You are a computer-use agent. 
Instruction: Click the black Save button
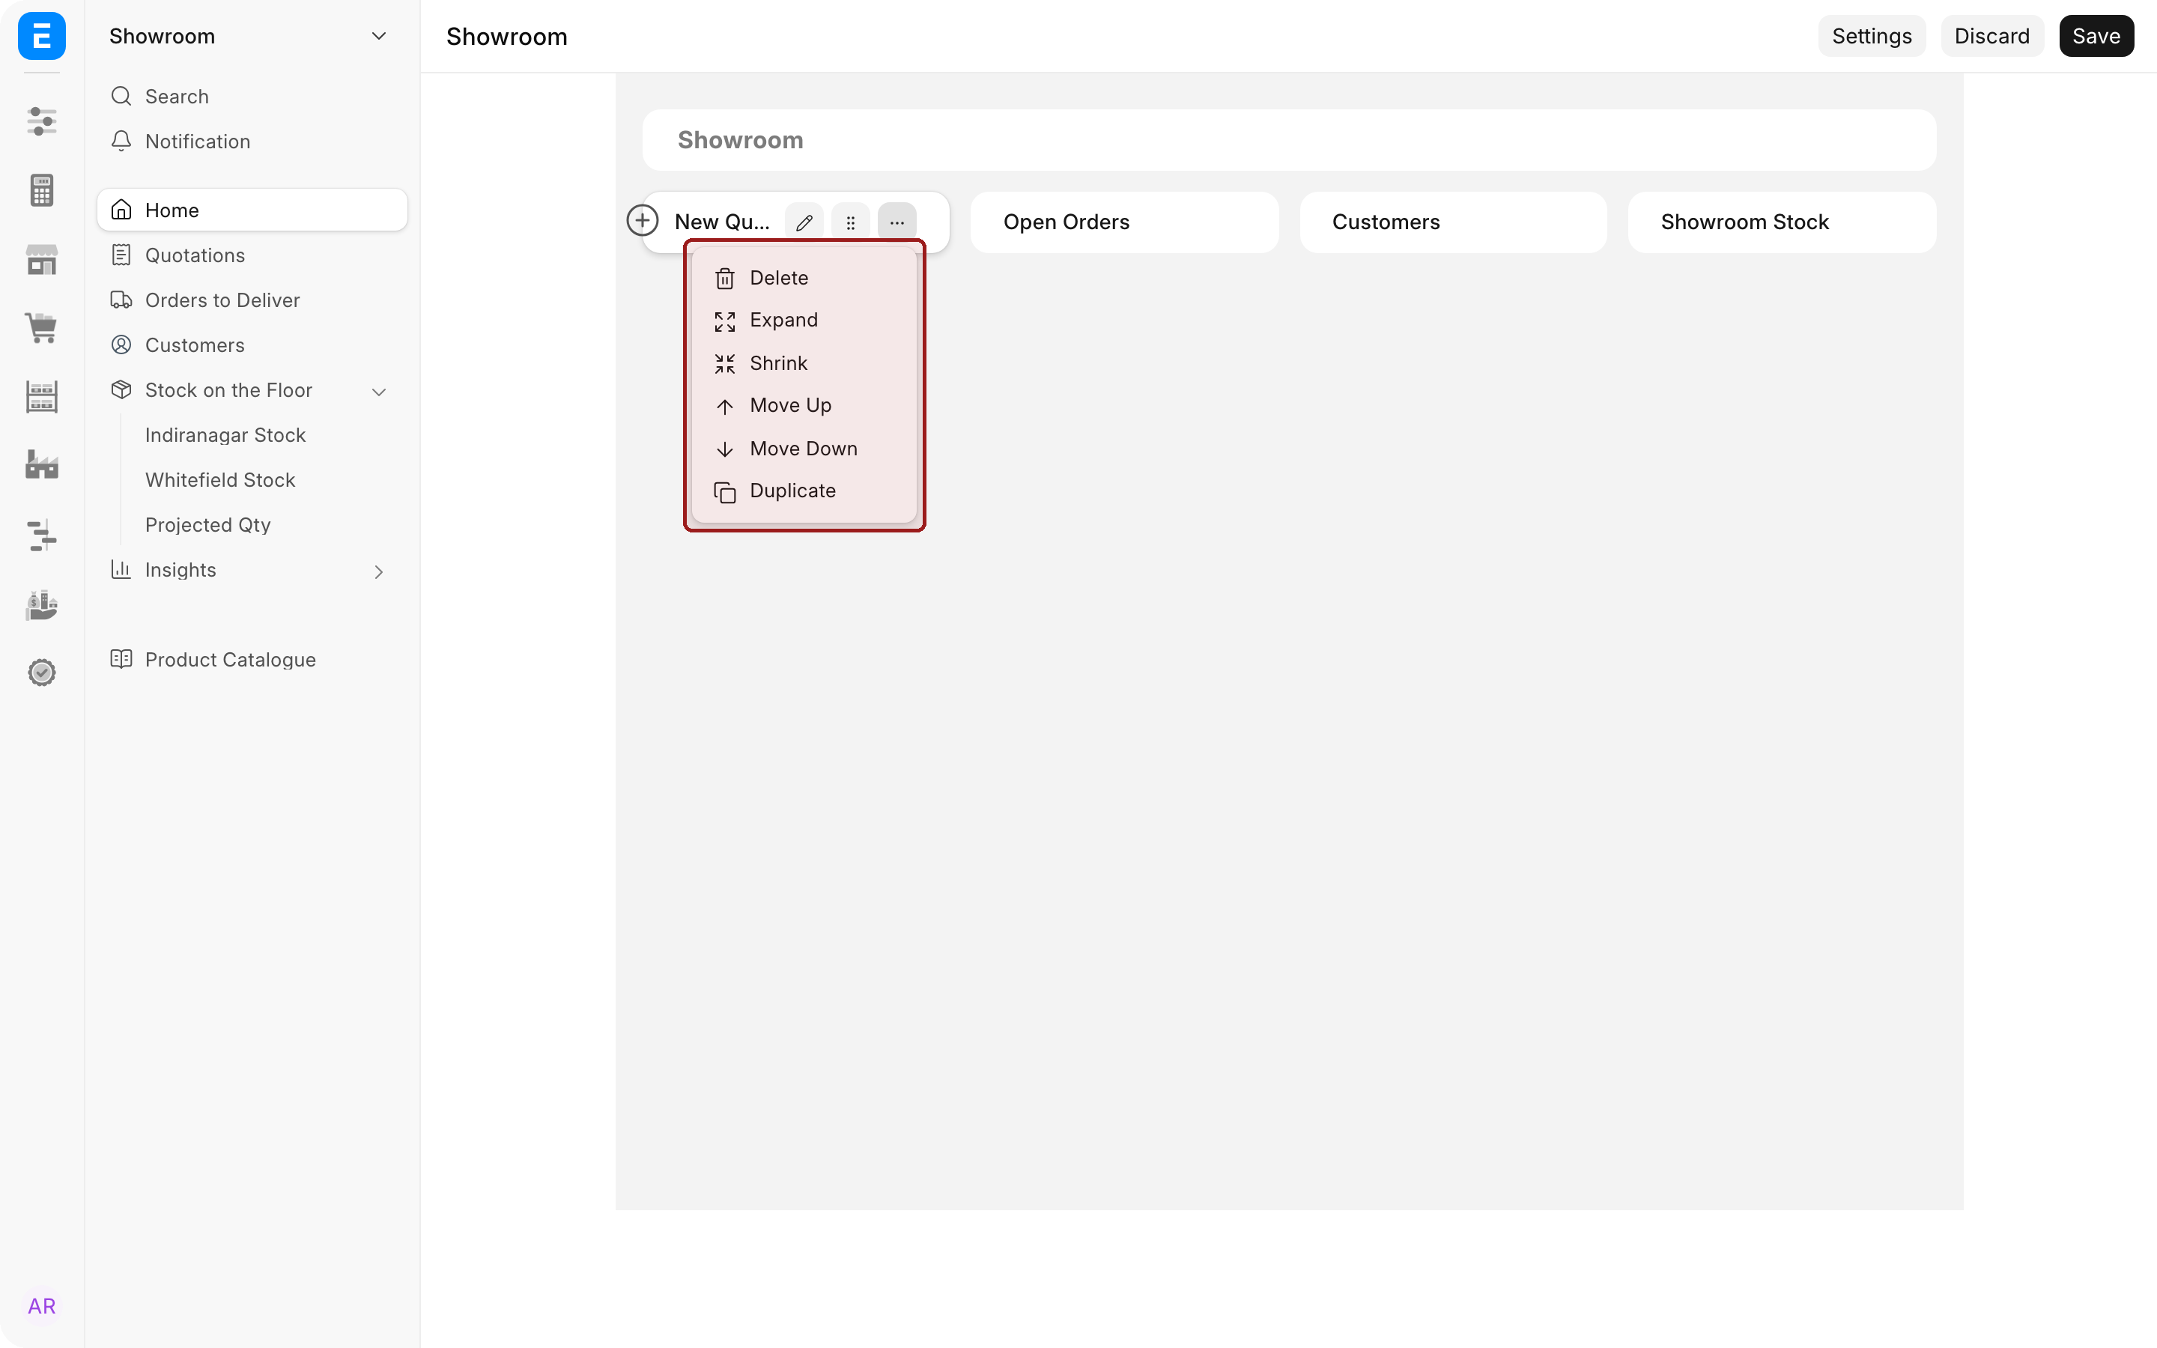point(2096,36)
